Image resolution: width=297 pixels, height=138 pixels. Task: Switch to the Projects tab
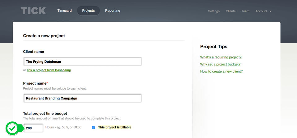click(x=88, y=11)
